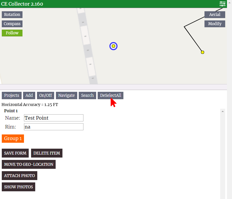Screen dimensions: 232x199
Task: Expand the orange Group 1 section
Action: click(x=13, y=139)
